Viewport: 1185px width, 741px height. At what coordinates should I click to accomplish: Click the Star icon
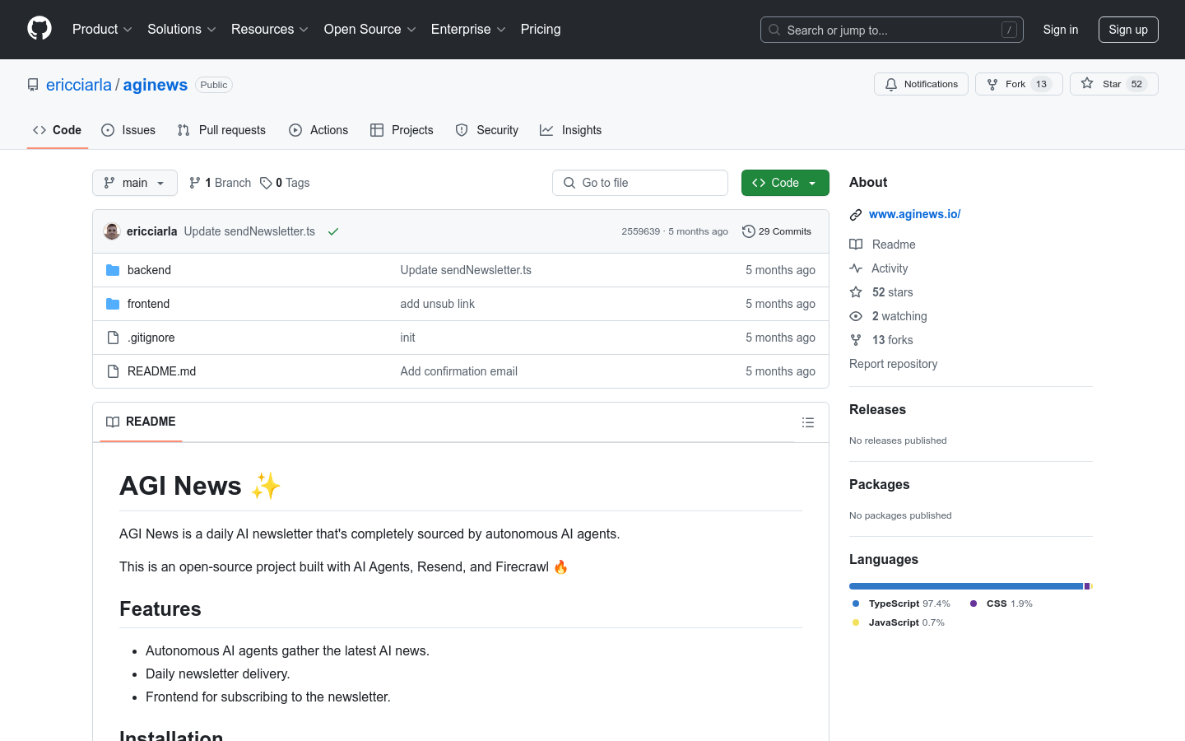(x=1087, y=83)
